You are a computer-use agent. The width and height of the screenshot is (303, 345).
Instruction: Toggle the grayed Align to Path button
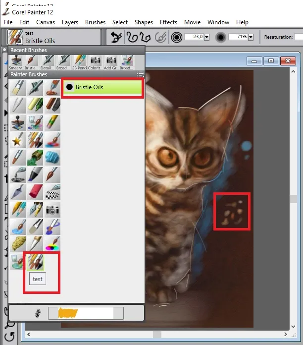tap(160, 37)
